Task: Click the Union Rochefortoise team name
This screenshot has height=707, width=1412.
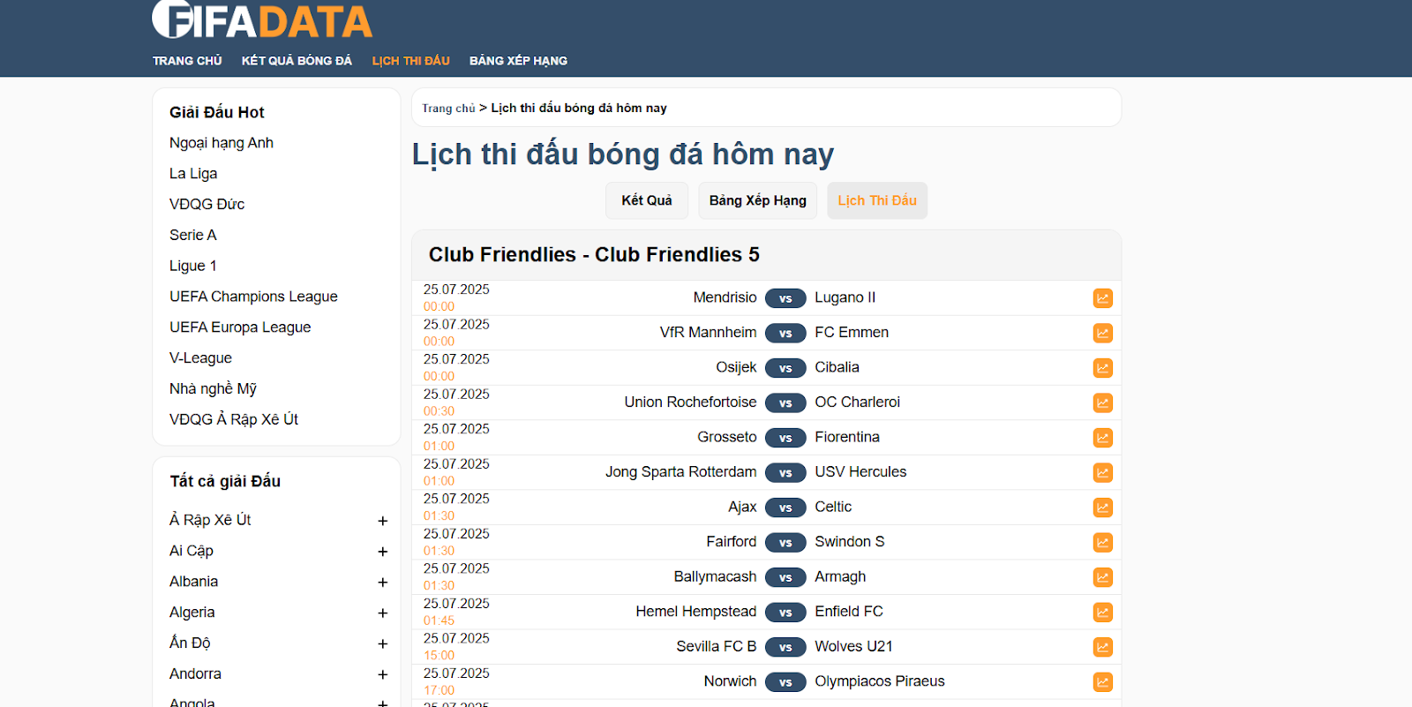Action: [690, 402]
